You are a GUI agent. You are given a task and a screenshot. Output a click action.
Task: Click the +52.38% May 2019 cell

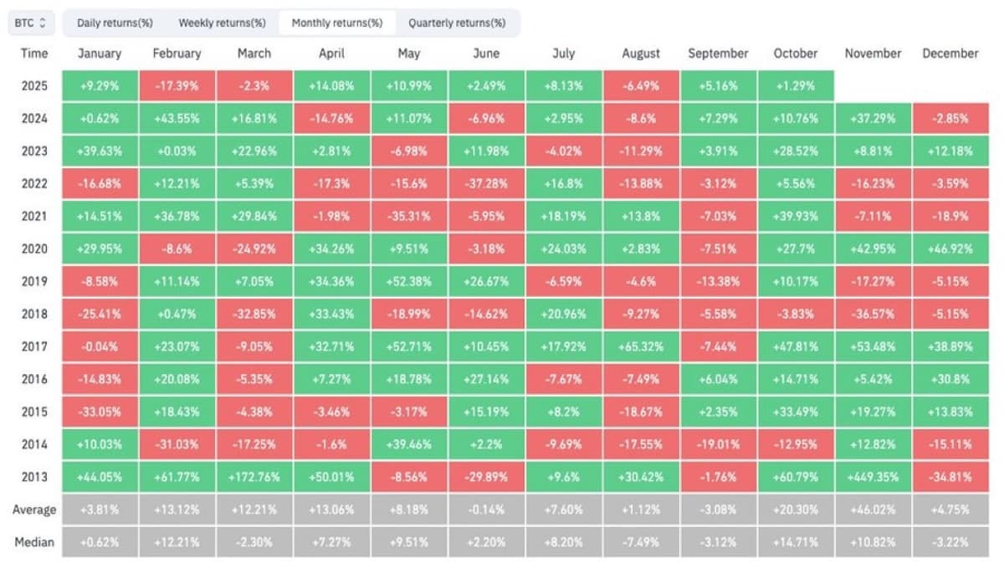click(x=409, y=281)
